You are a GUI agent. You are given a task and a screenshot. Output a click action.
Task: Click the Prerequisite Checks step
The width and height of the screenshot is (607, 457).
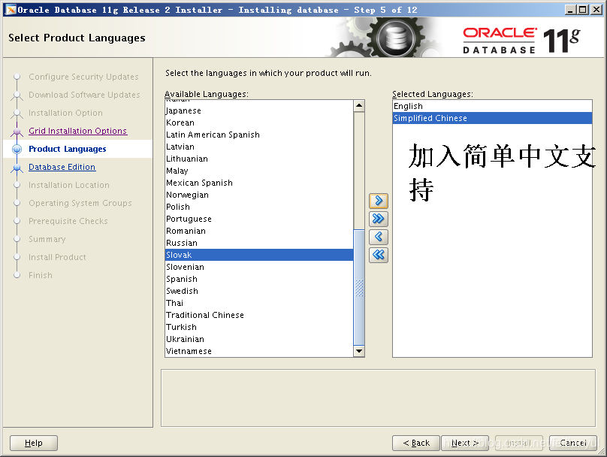(x=68, y=221)
